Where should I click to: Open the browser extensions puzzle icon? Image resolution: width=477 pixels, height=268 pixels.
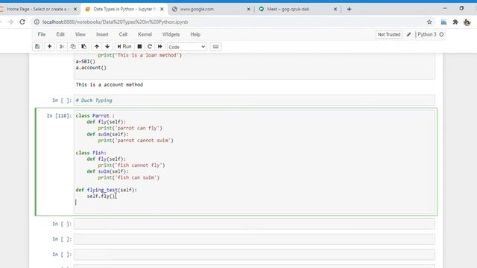click(455, 22)
